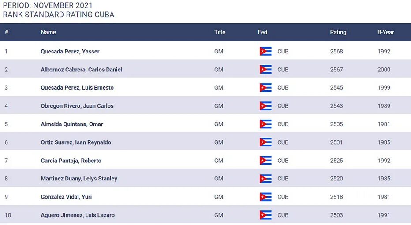Click the # rank column header
This screenshot has height=225, width=411.
point(7,32)
